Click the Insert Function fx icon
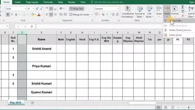 32,26
